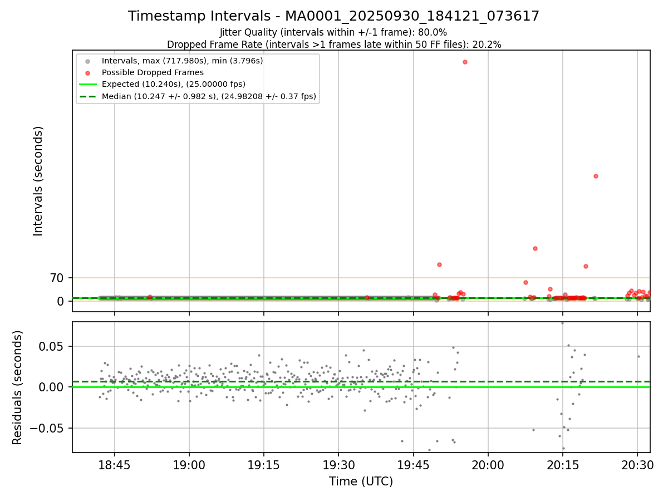Select the Jitter Quality 80.0% subtitle line

pos(333,33)
